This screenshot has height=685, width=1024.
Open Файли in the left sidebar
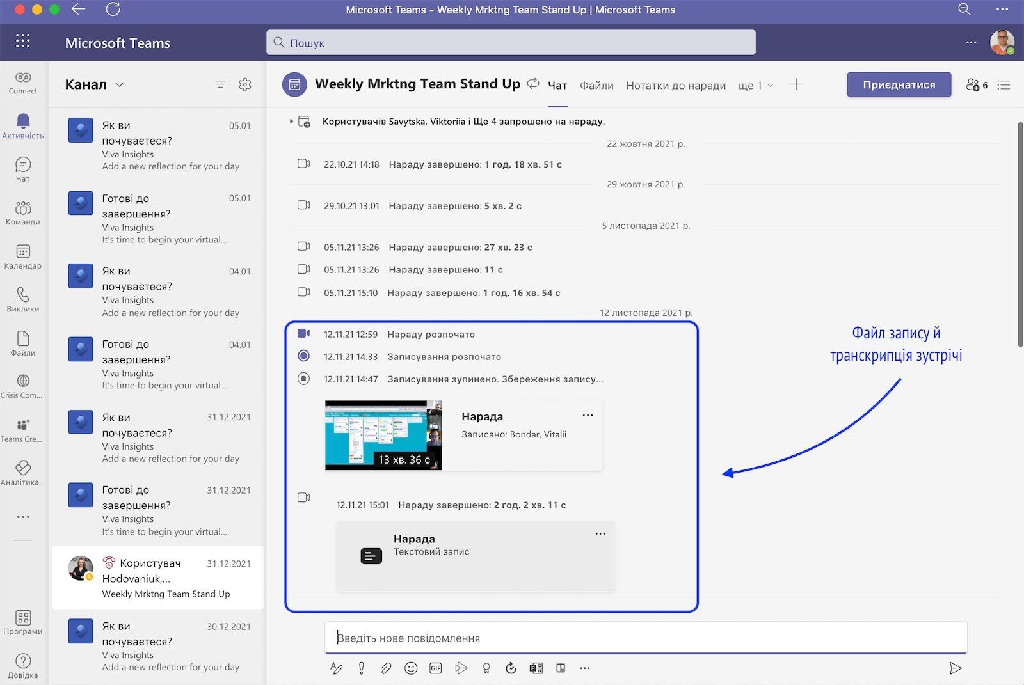(23, 343)
